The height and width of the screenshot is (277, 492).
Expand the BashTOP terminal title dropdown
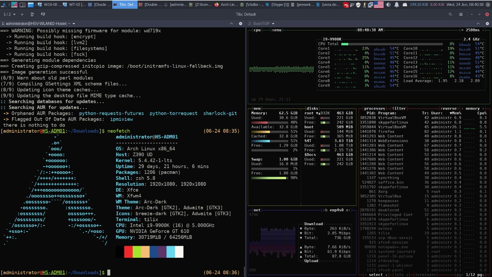point(273,24)
